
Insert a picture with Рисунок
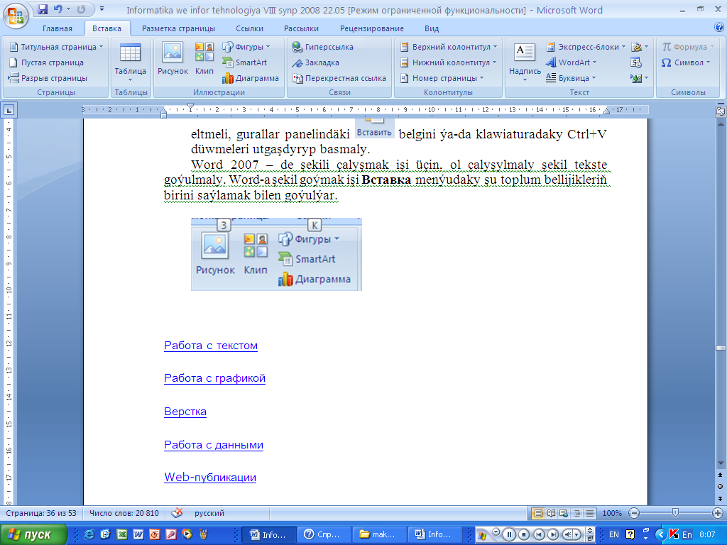tap(173, 60)
